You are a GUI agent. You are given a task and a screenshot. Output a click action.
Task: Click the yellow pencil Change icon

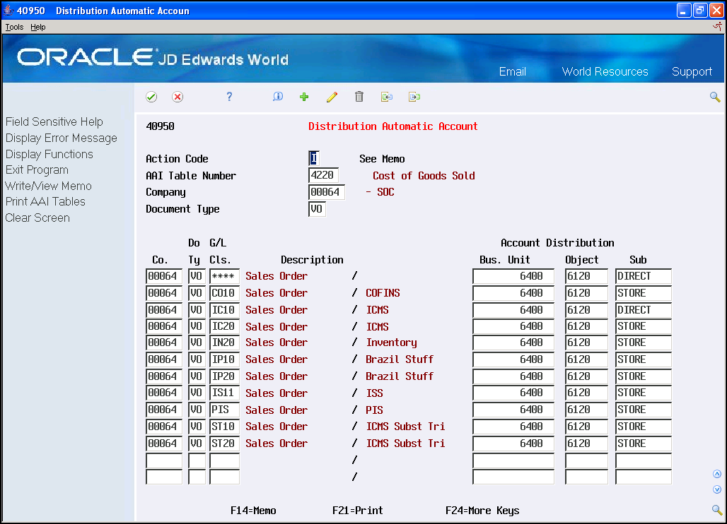(332, 97)
